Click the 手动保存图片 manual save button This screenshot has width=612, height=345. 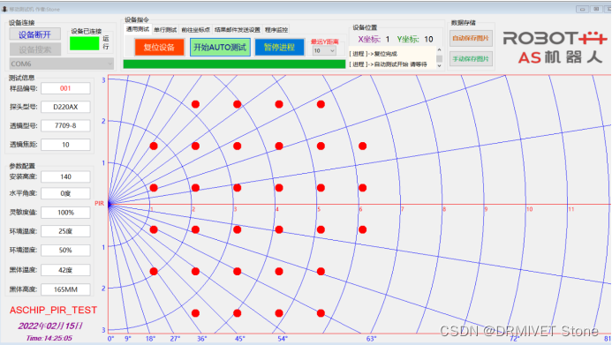tap(471, 59)
